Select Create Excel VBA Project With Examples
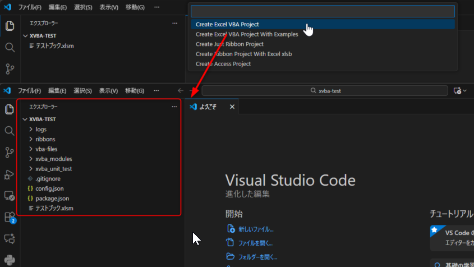The height and width of the screenshot is (267, 474). point(323,34)
